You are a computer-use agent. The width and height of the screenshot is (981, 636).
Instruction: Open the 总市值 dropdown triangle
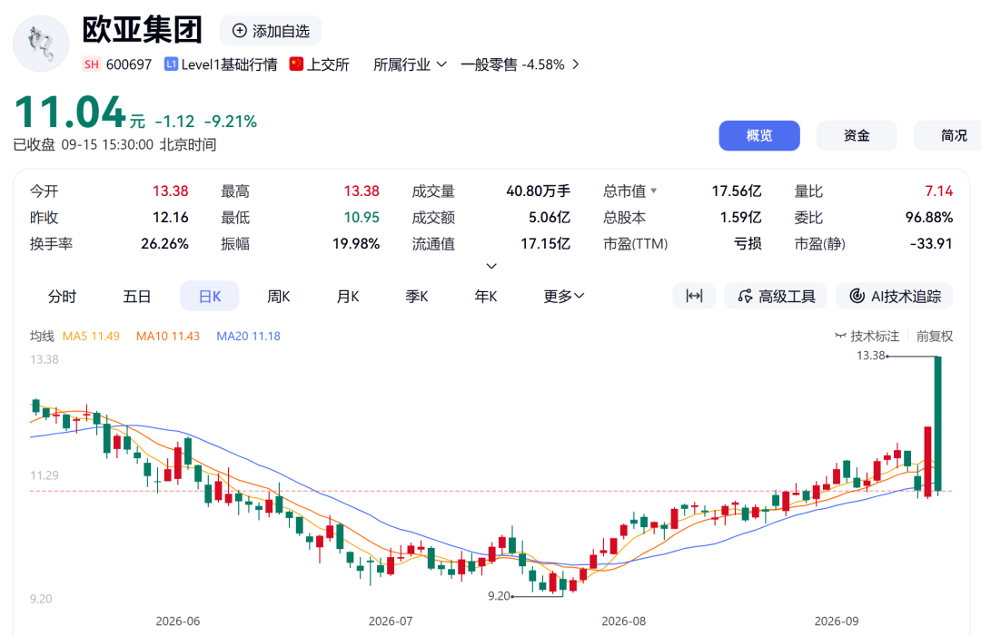tap(654, 191)
